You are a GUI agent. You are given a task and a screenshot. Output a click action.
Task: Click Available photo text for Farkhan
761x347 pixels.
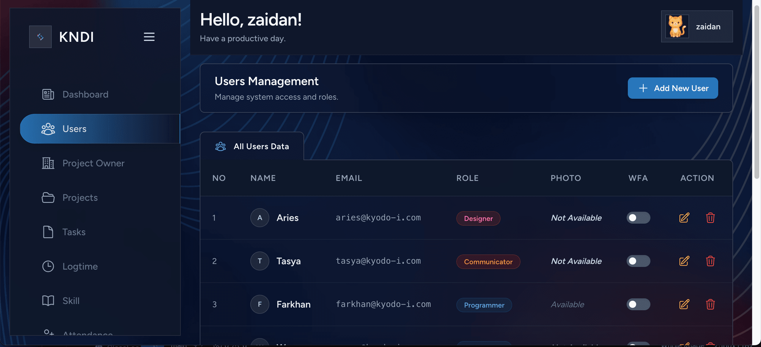[567, 304]
